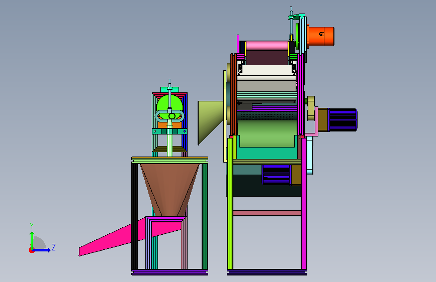The height and width of the screenshot is (282, 436).
Task: Select the large green drum
Action: pyautogui.click(x=267, y=133)
